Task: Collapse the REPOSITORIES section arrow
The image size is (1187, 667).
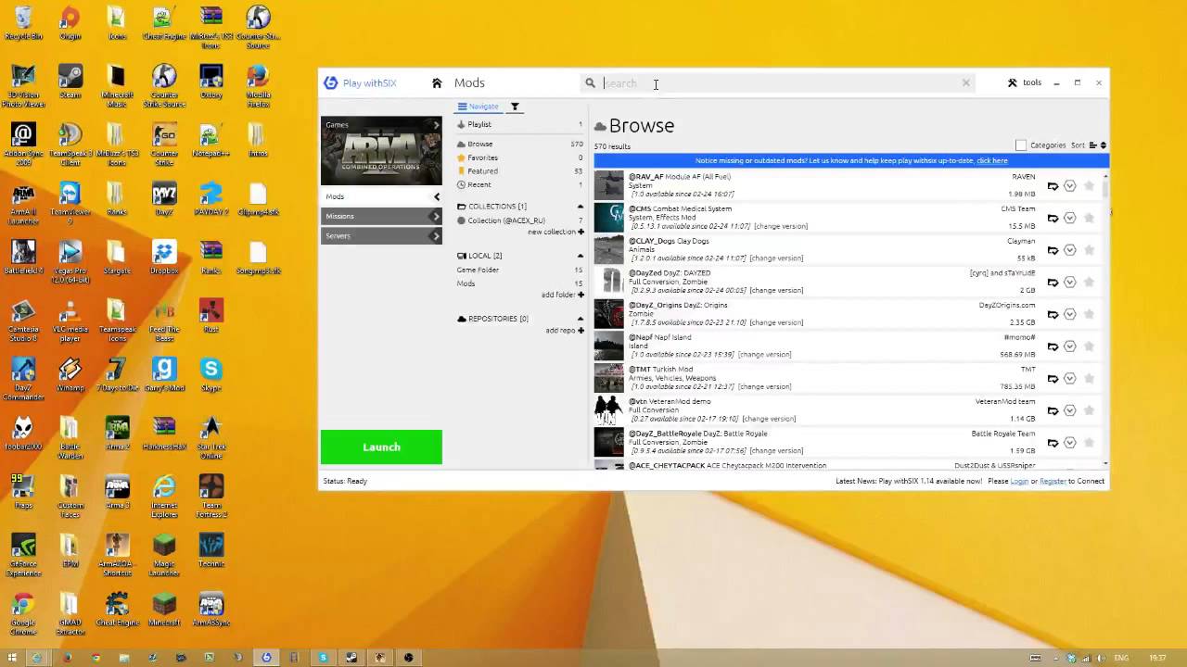Action: click(x=581, y=319)
